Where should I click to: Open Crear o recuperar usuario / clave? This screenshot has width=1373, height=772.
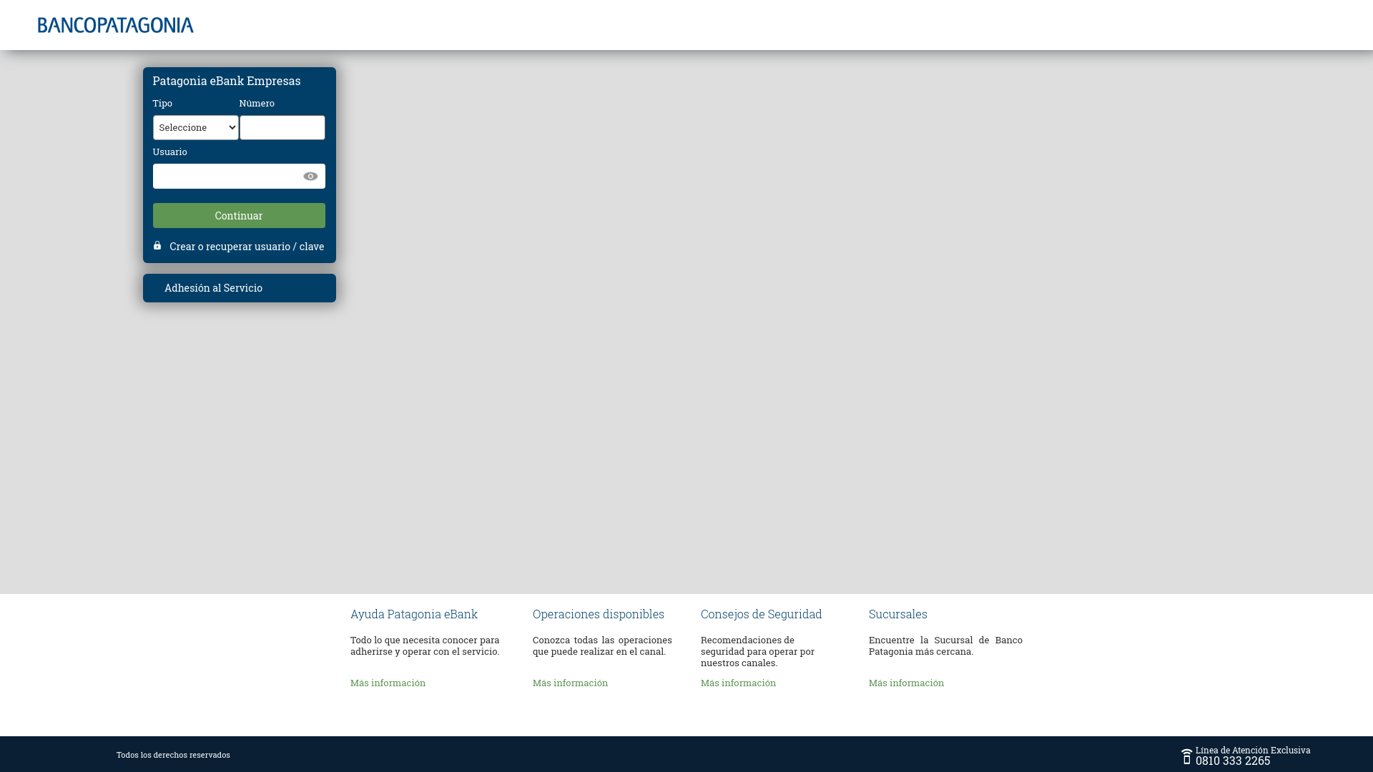[247, 247]
